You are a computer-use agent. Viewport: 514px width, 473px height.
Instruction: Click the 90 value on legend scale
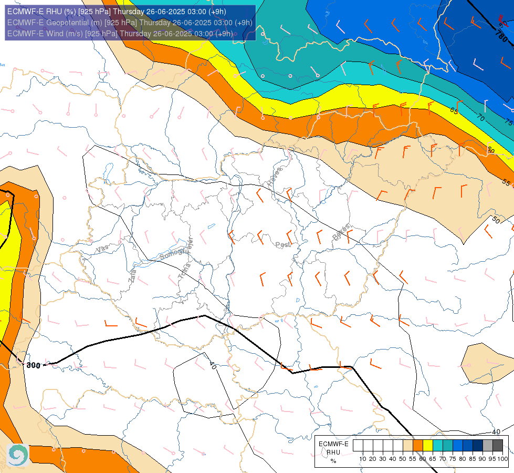[x=482, y=459]
